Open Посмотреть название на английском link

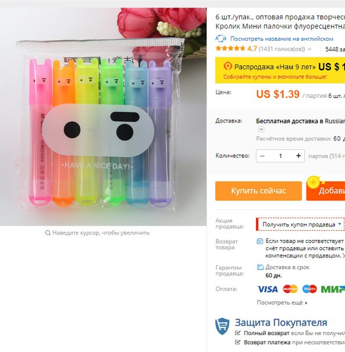click(282, 39)
